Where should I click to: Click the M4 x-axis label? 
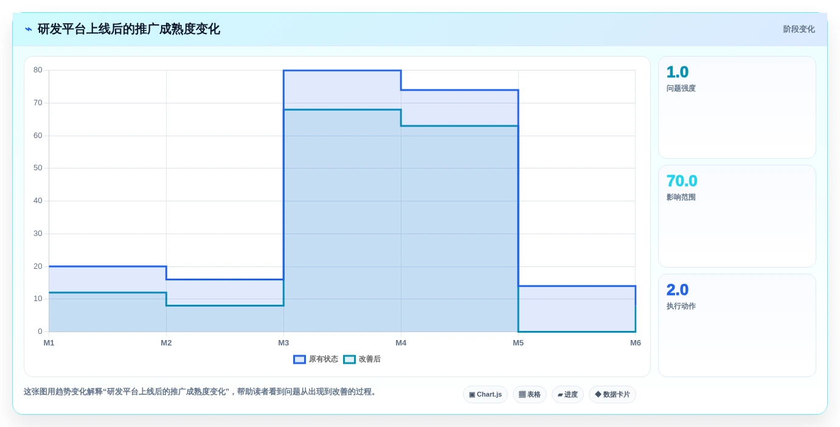pyautogui.click(x=401, y=343)
